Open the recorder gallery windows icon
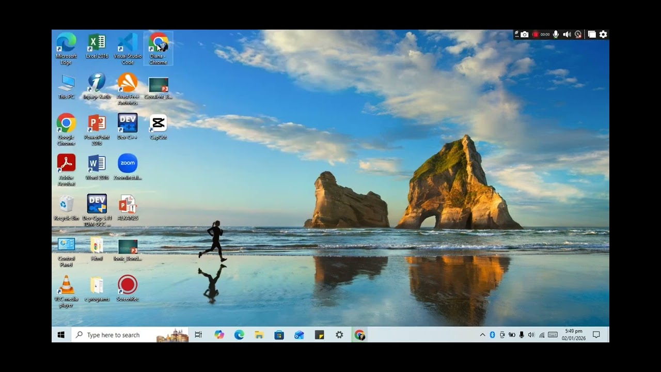The width and height of the screenshot is (661, 372). click(592, 35)
